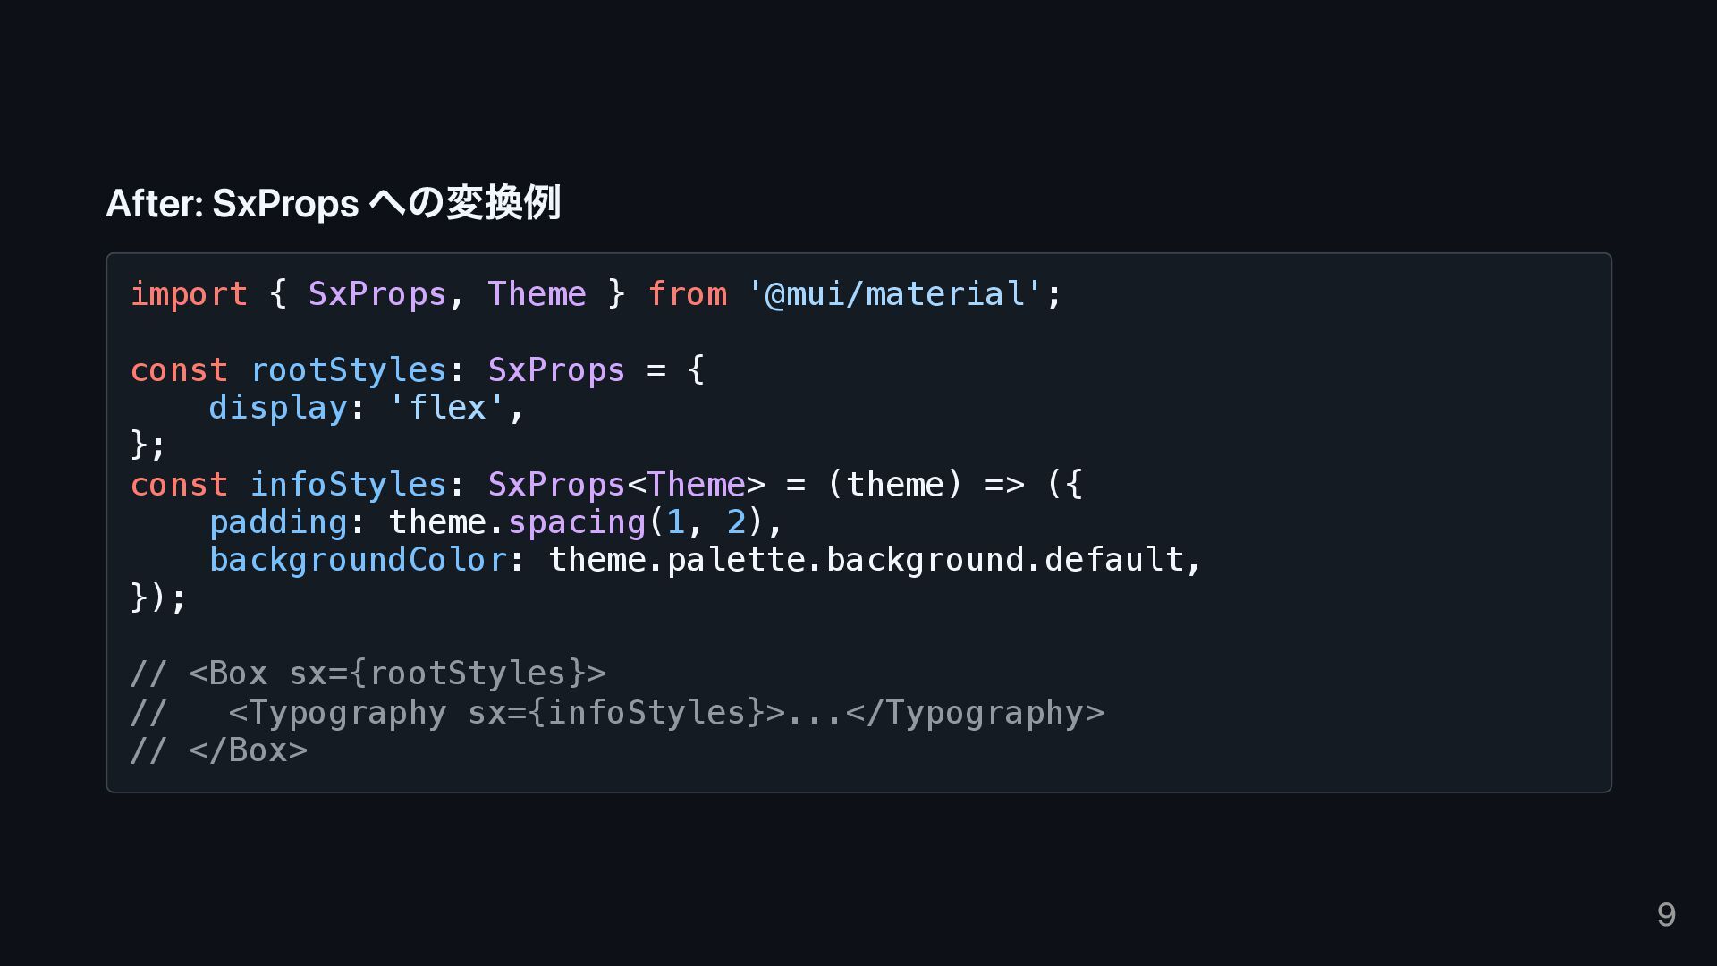Click the Typography comment line
The height and width of the screenshot is (966, 1717).
[617, 713]
